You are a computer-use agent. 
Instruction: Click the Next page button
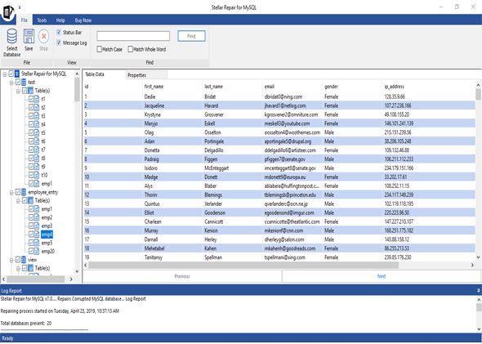pos(382,276)
